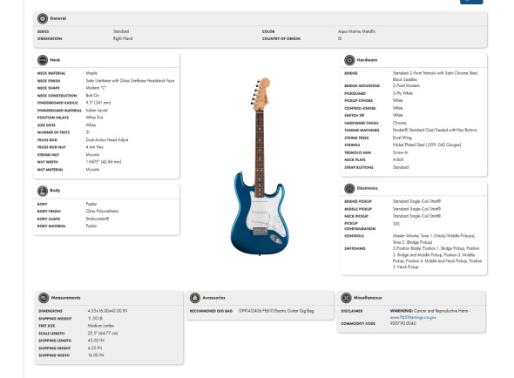Select the commodity code value

[x=402, y=323]
